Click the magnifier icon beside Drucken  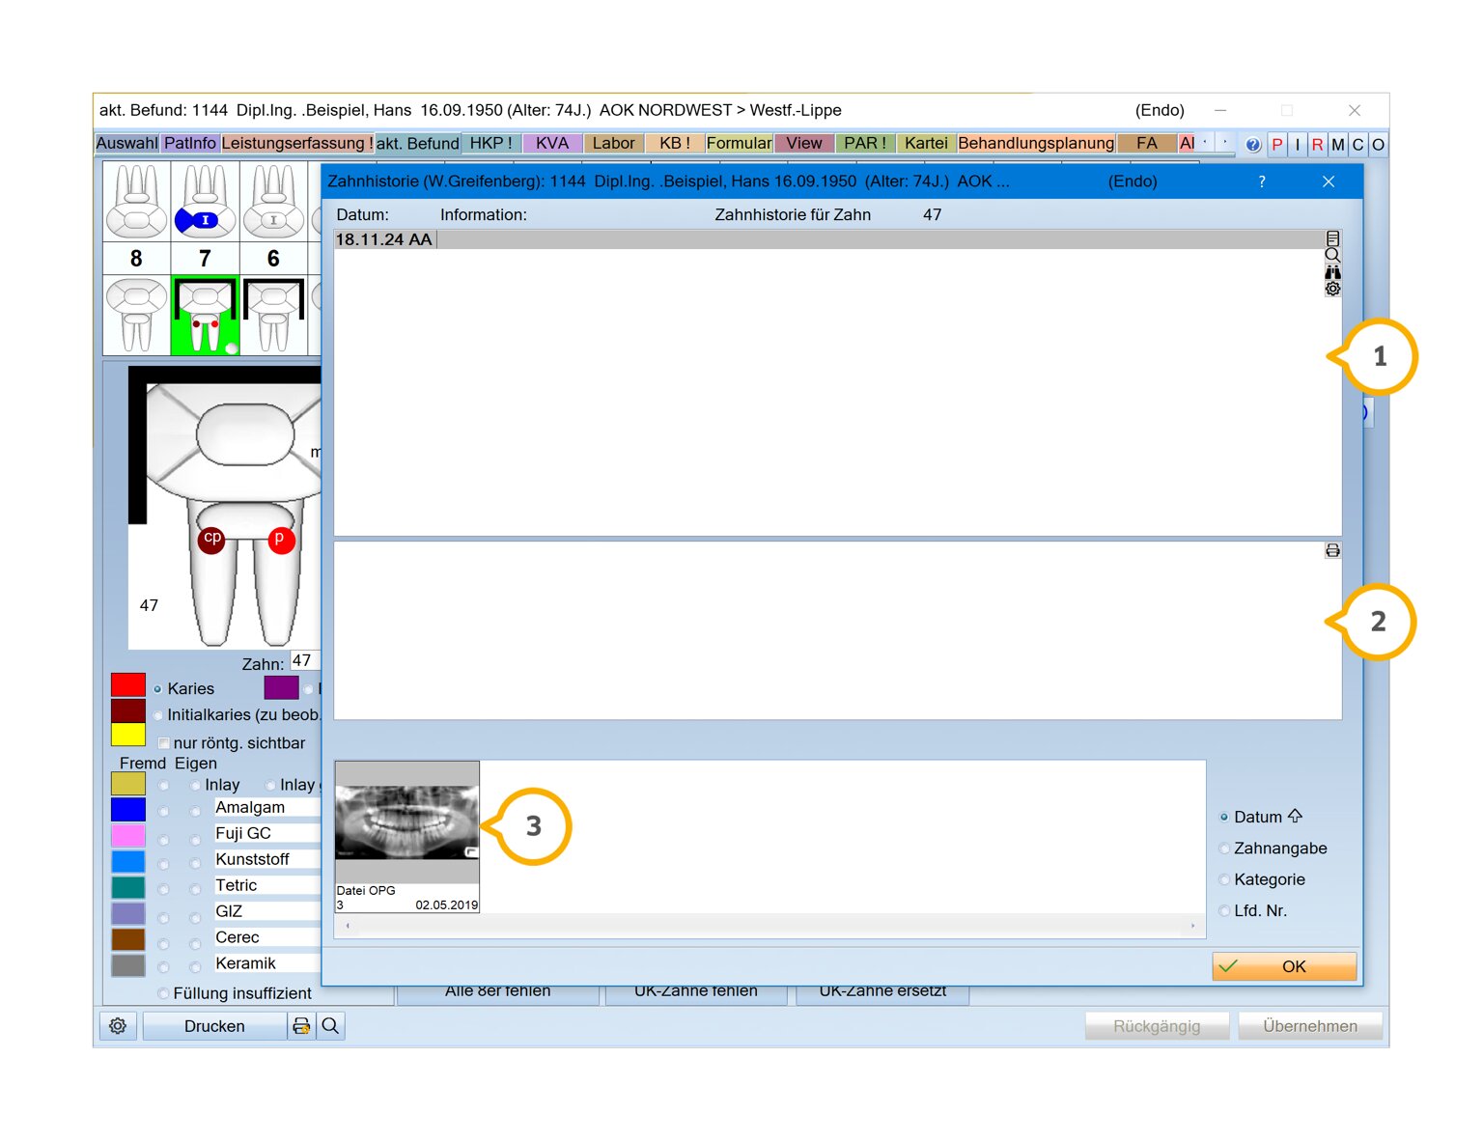pyautogui.click(x=330, y=1026)
